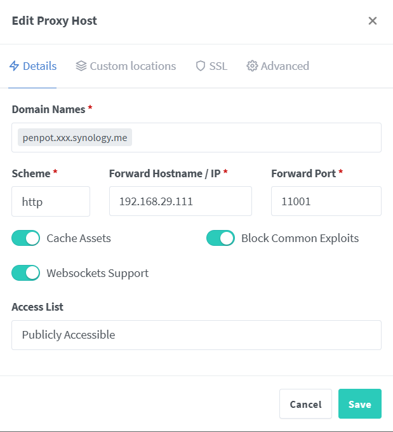This screenshot has height=432, width=393.
Task: Select the penpot.xxx.synology.me domain tag
Action: [x=75, y=137]
